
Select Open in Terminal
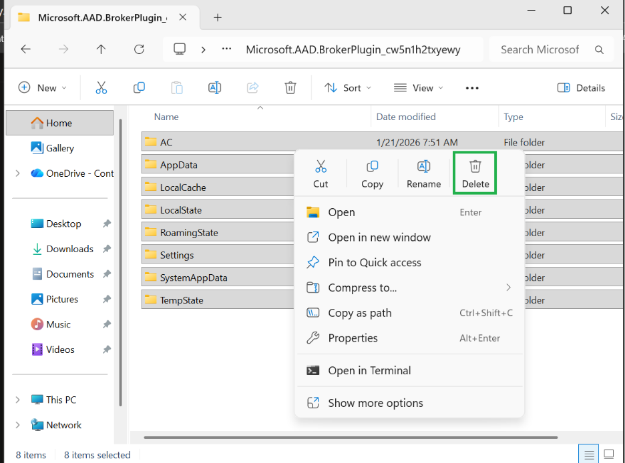click(x=409, y=370)
